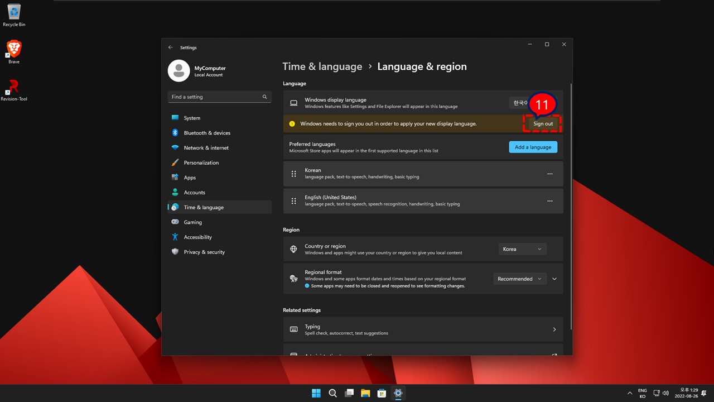Click the yellow warning icon in sign out banner
Viewport: 714px width, 402px height.
(x=292, y=124)
